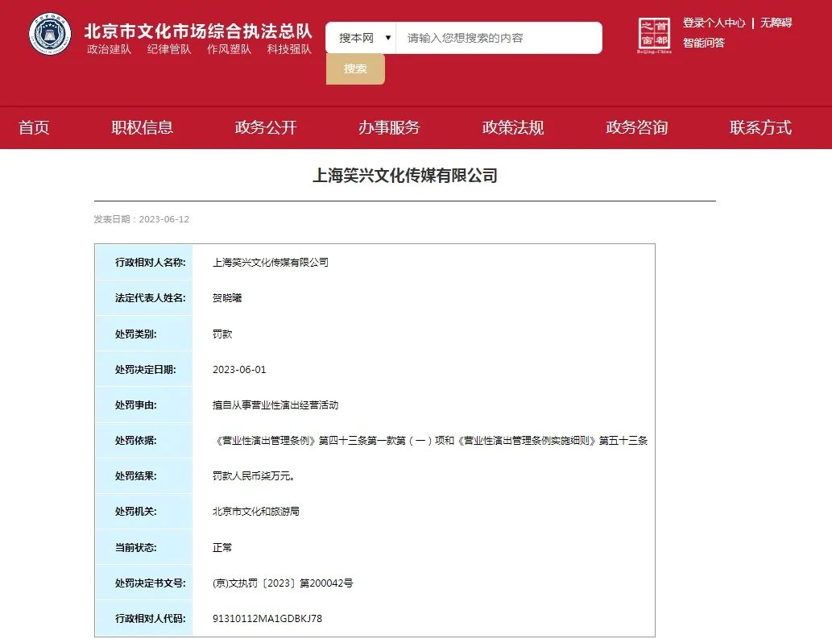Click the search input box
The image size is (832, 639).
[x=499, y=37]
